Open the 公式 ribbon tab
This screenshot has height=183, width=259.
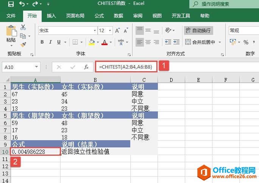click(99, 16)
